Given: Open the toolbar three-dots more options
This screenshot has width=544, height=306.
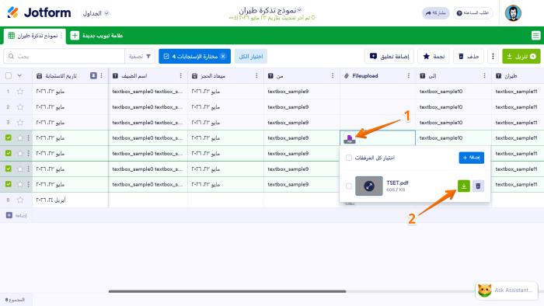Looking at the screenshot, I should click(x=493, y=56).
